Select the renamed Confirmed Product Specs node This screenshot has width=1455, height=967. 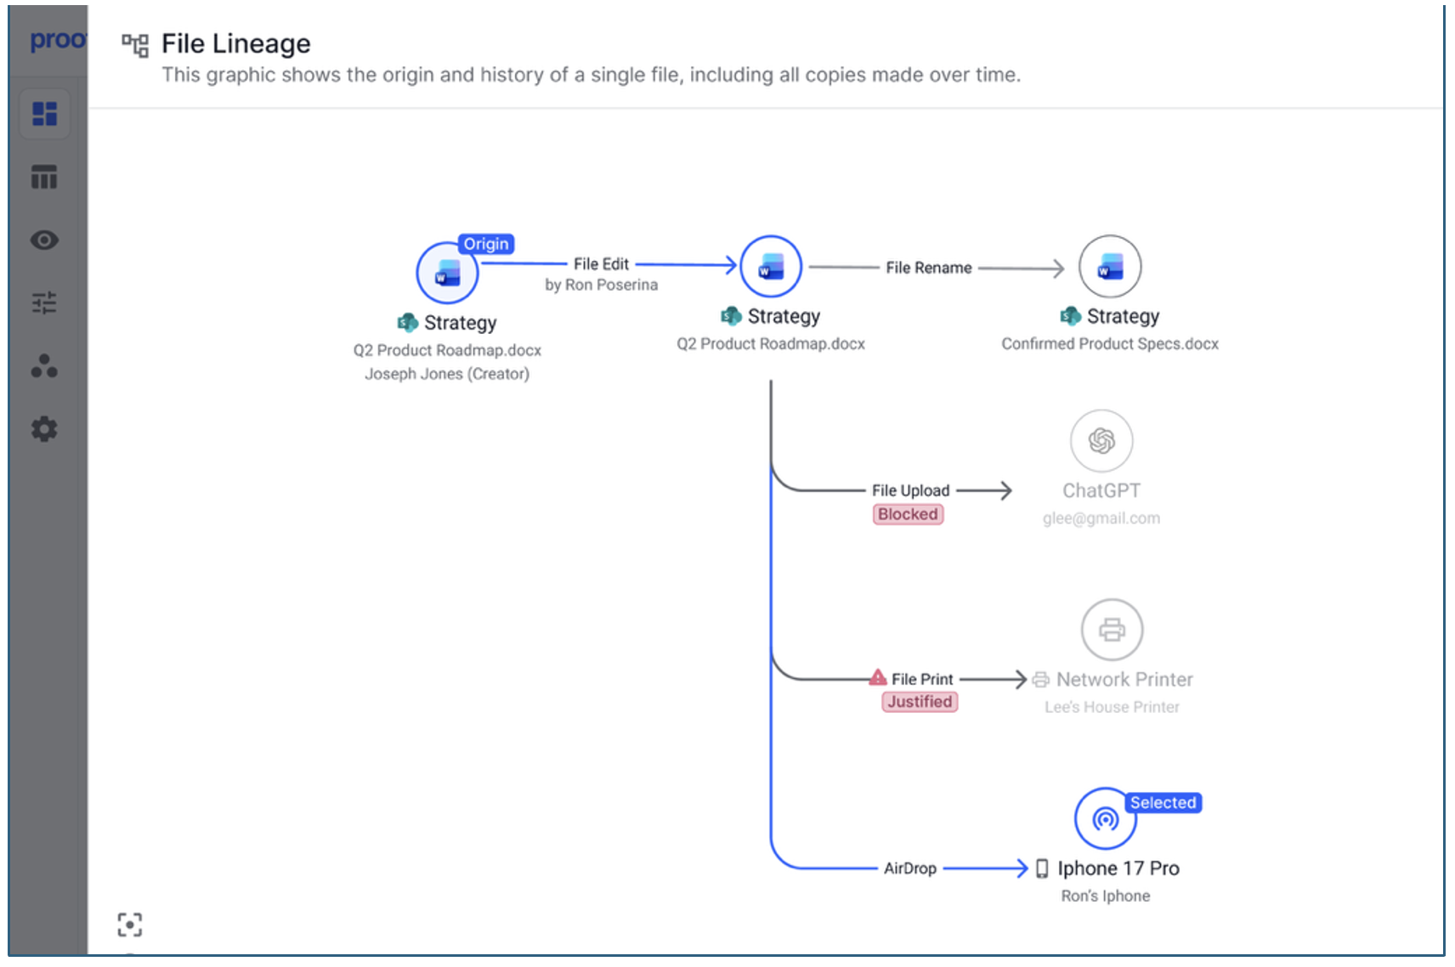click(1110, 267)
